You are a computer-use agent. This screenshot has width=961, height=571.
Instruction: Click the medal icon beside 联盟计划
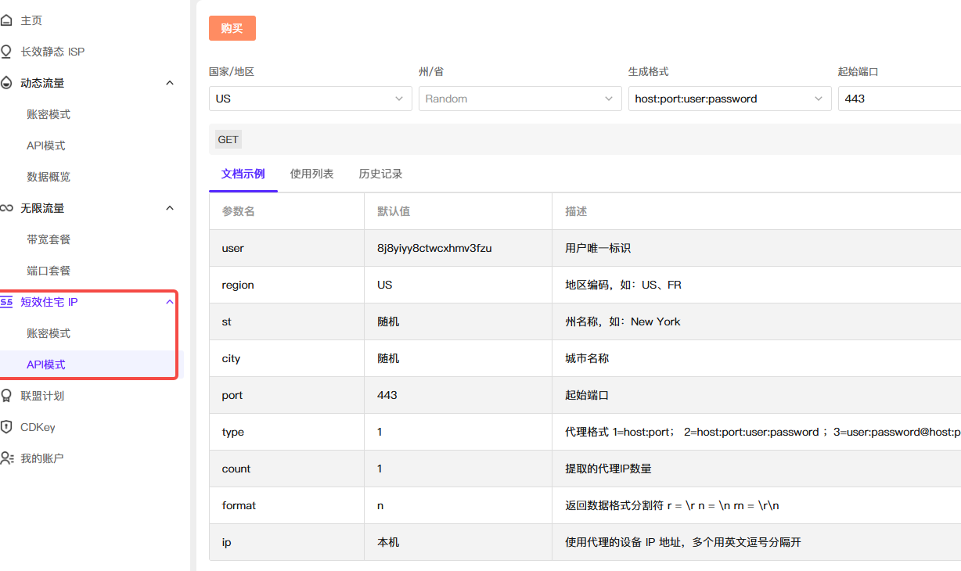point(7,396)
